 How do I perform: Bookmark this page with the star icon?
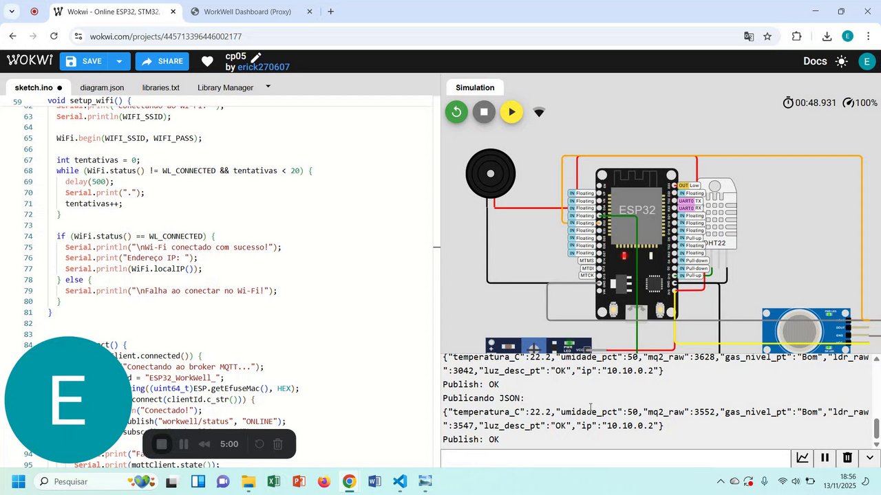coord(767,36)
